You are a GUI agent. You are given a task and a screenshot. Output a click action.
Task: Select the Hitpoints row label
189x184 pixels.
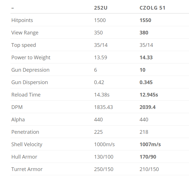[22, 20]
